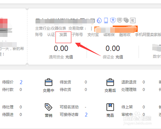The image size is (161, 129).
Task: Open the 诚易保 link
Action: pos(109,35)
